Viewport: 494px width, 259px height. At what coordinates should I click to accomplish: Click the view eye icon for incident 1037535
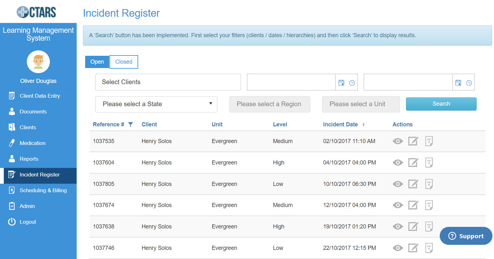(397, 141)
